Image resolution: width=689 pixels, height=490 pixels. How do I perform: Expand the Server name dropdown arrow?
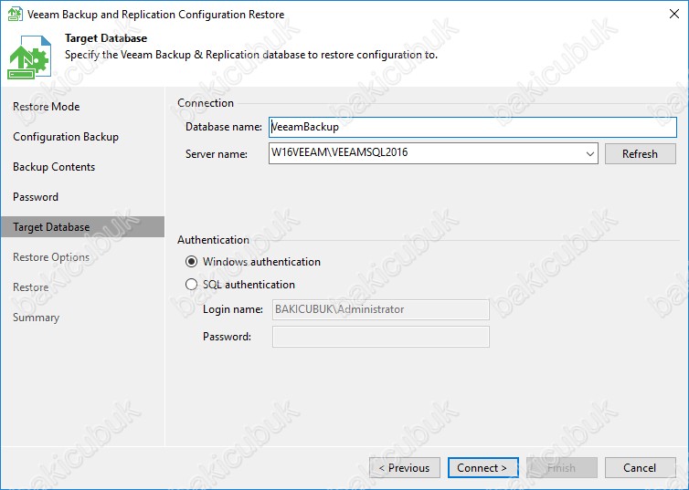[590, 154]
